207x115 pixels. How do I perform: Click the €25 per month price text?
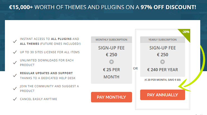111,73
